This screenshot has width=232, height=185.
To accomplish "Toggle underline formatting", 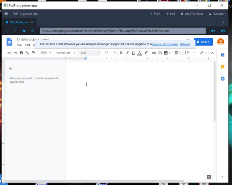I will pyautogui.click(x=133, y=53).
